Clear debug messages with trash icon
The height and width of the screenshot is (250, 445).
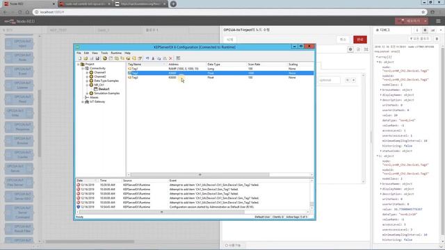[x=437, y=39]
